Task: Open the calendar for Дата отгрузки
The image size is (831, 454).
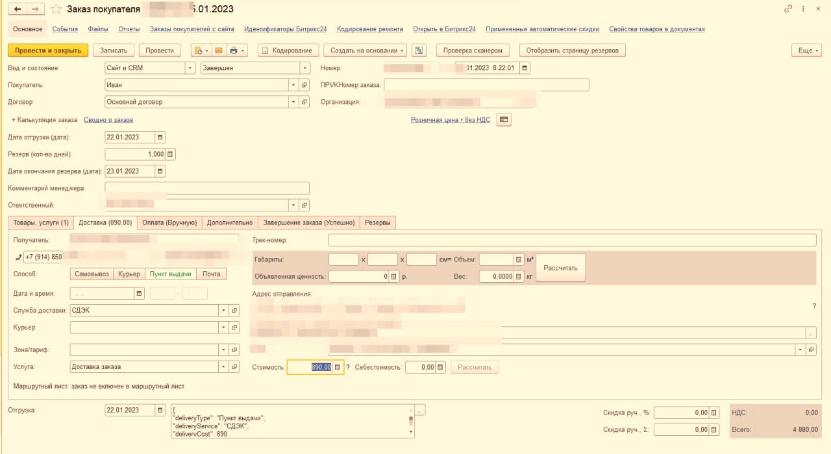Action: pos(160,137)
